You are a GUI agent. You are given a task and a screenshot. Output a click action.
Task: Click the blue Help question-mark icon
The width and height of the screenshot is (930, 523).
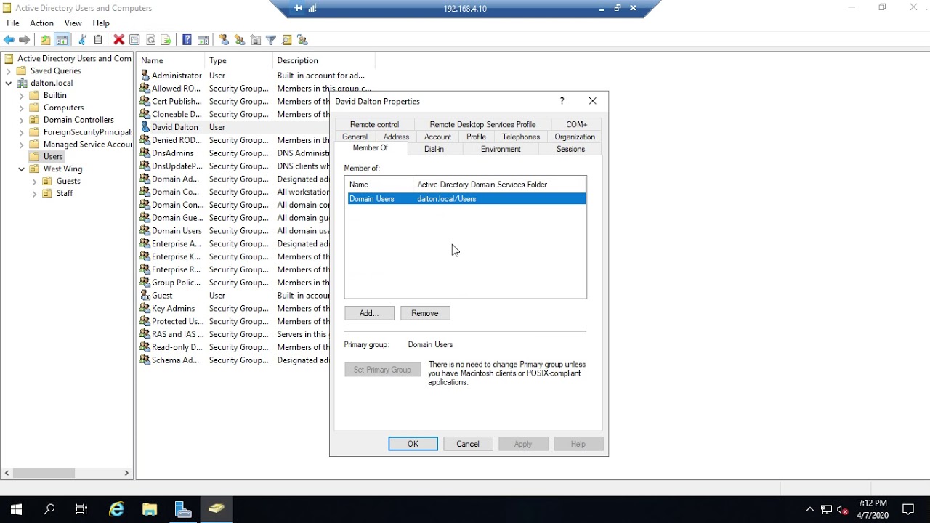click(x=187, y=40)
